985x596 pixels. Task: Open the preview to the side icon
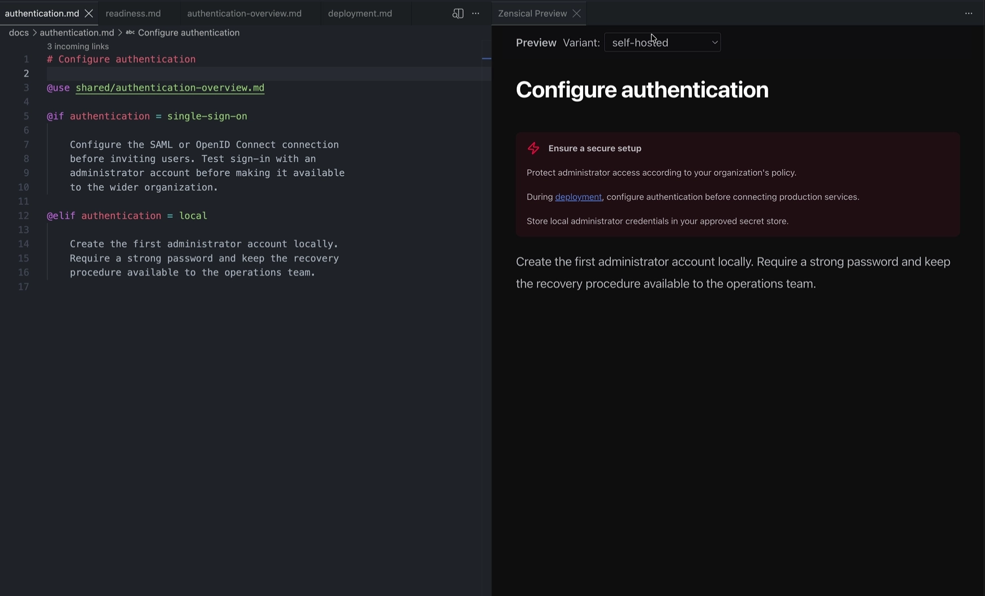(458, 13)
